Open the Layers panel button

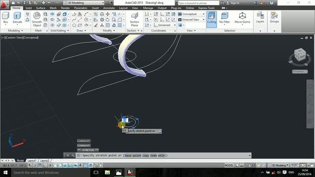[x=260, y=17]
